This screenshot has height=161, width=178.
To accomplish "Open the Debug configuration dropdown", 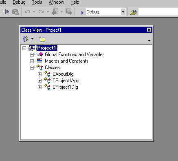I will [x=123, y=12].
